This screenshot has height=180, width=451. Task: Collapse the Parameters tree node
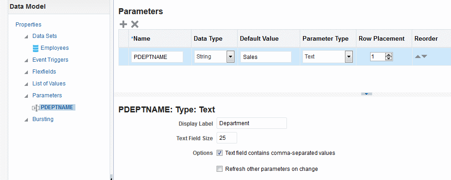click(x=27, y=96)
